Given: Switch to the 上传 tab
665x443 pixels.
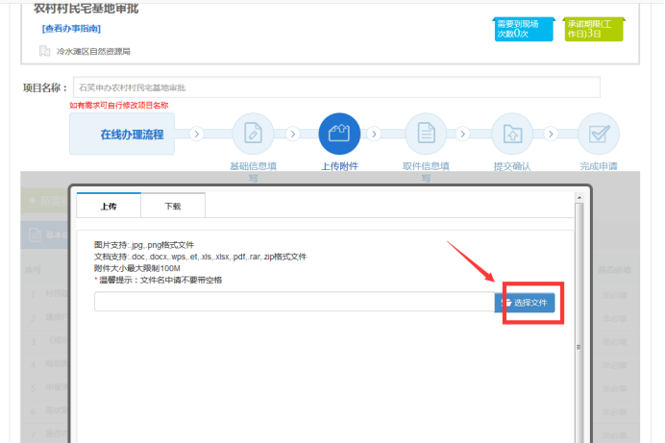Looking at the screenshot, I should (x=109, y=206).
